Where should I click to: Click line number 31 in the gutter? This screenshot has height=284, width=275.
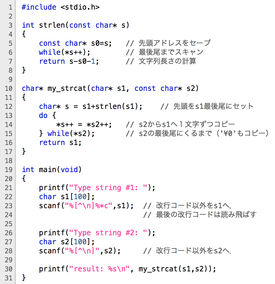pyautogui.click(x=8, y=278)
